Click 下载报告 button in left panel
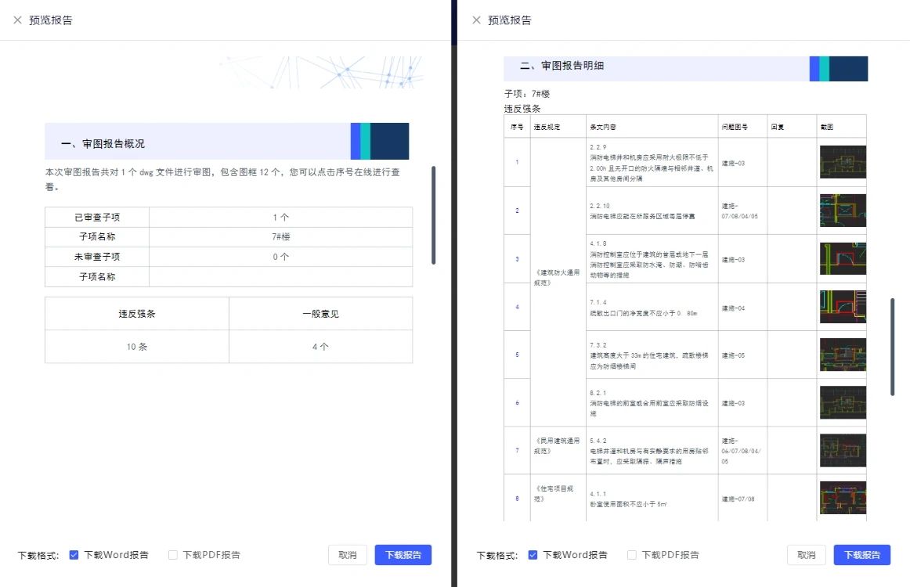The width and height of the screenshot is (910, 587). point(403,555)
